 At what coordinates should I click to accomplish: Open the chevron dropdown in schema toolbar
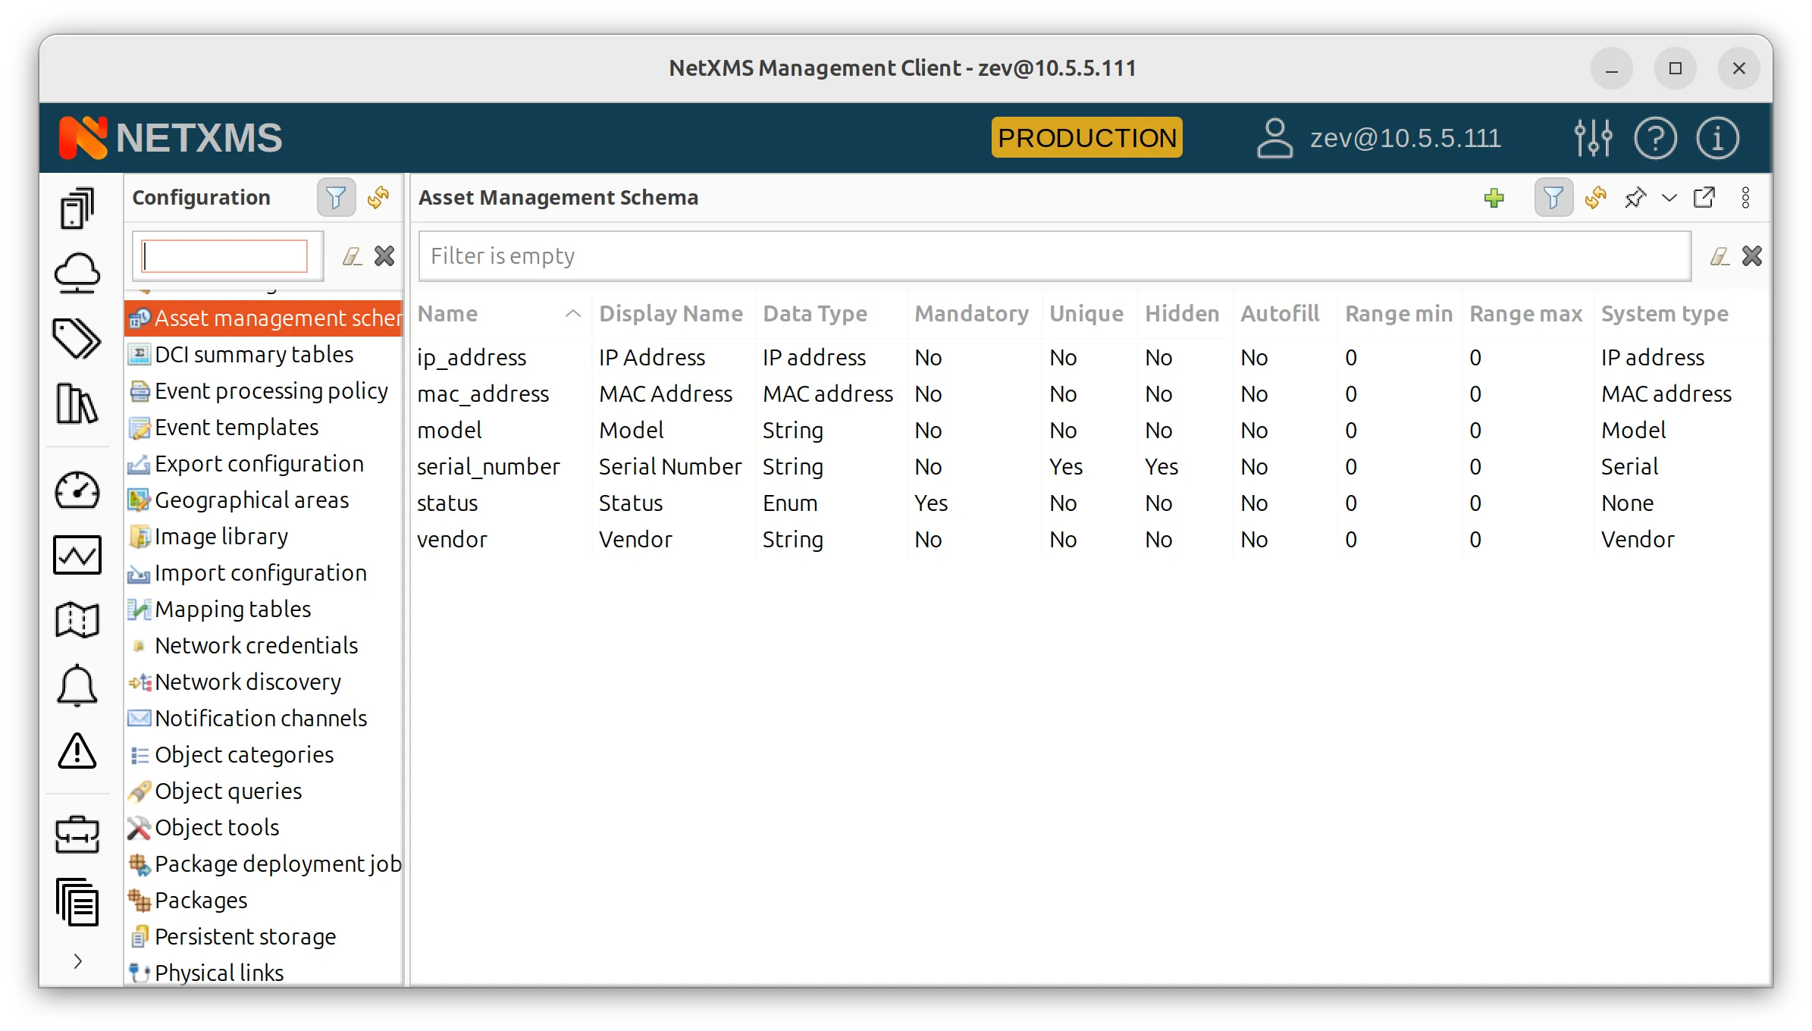[1668, 198]
